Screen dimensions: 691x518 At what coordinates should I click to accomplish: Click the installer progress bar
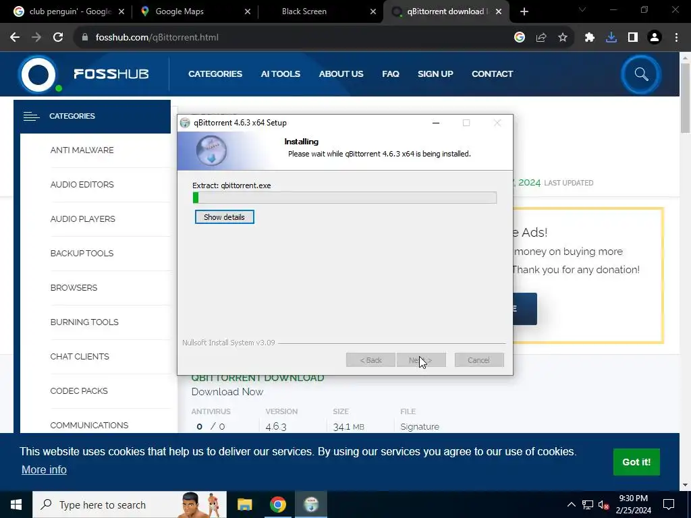pyautogui.click(x=345, y=198)
